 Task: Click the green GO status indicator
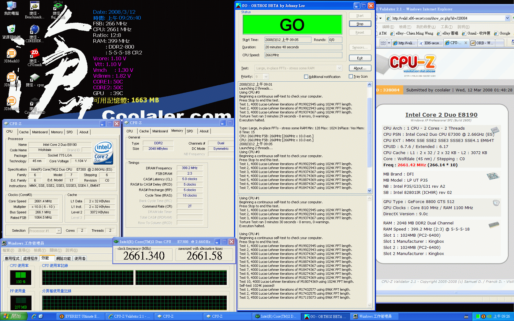292,25
